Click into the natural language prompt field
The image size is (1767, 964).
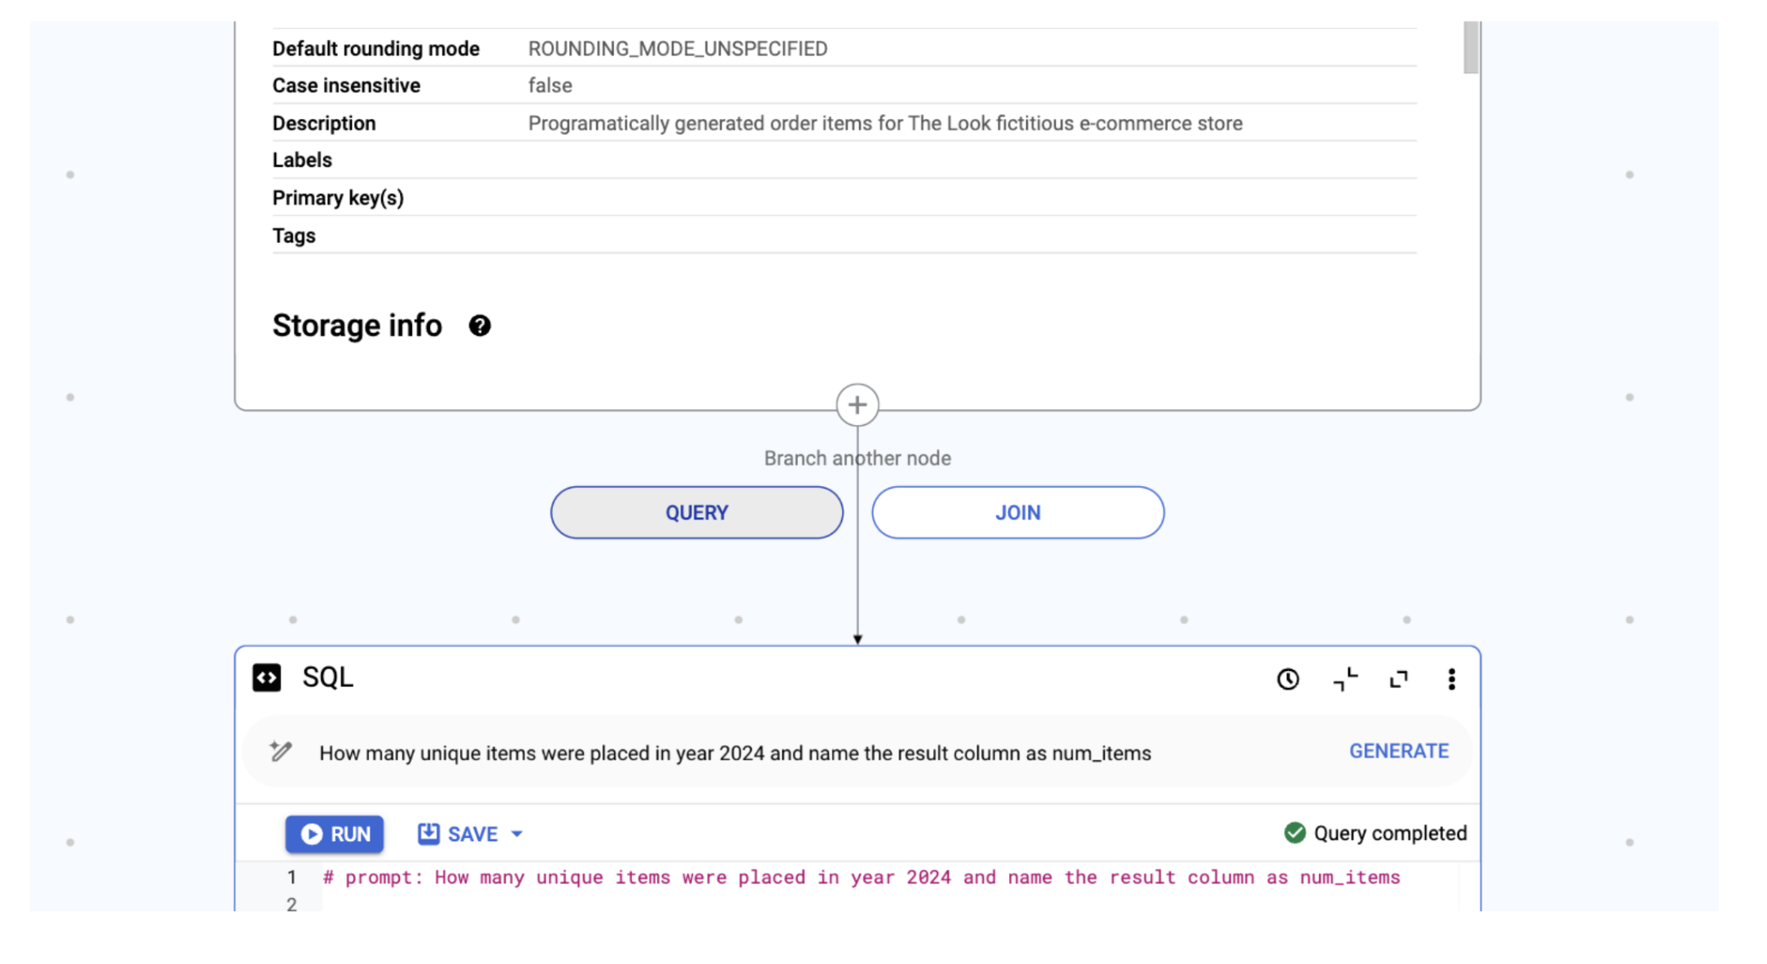pyautogui.click(x=734, y=753)
